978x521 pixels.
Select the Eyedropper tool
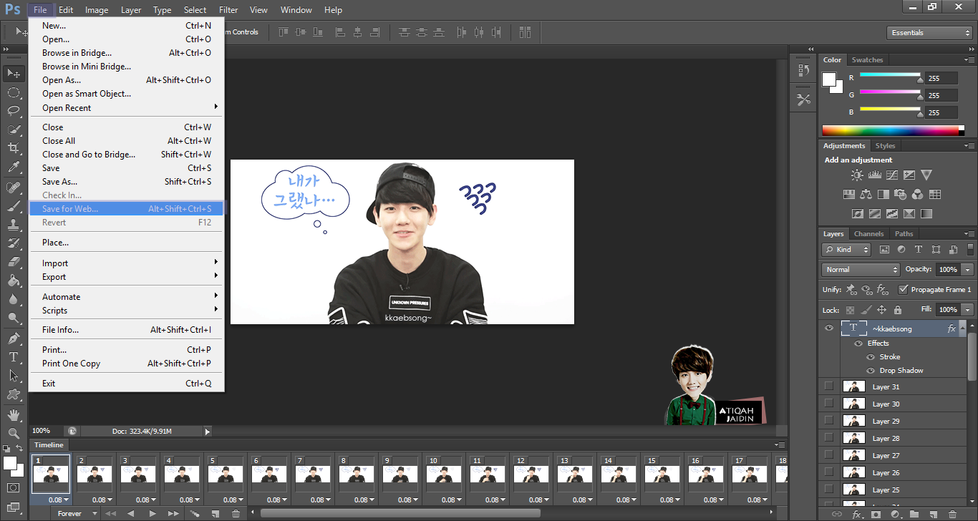tap(14, 167)
